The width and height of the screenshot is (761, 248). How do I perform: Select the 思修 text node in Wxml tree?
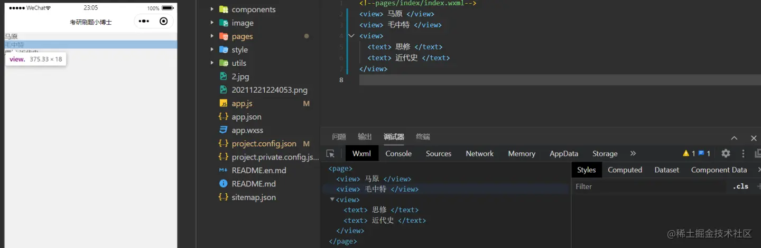(381, 210)
